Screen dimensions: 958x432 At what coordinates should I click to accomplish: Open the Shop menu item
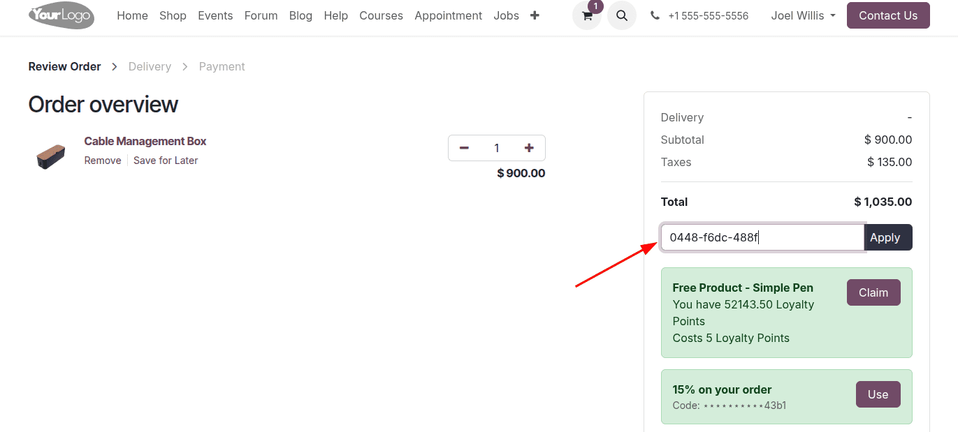173,15
